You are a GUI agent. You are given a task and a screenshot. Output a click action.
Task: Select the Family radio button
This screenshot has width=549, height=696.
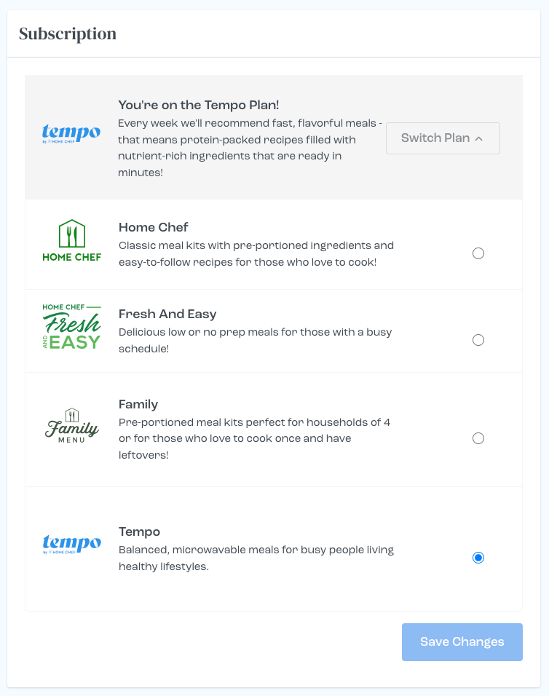478,438
